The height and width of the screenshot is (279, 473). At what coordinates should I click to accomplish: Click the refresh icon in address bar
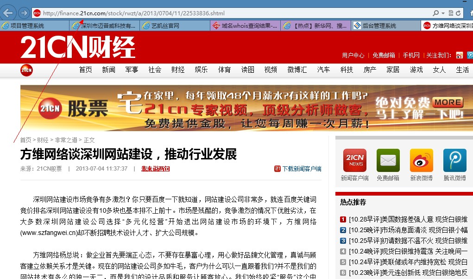(x=458, y=13)
